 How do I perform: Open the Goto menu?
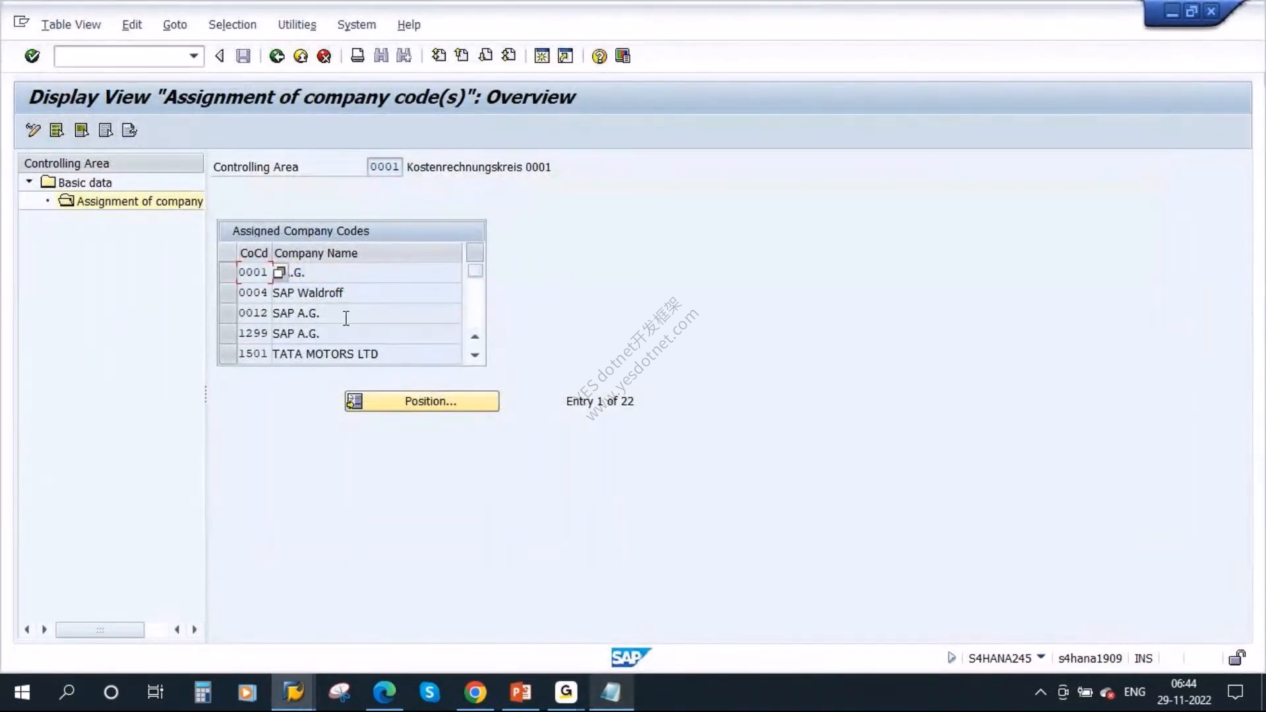click(175, 24)
